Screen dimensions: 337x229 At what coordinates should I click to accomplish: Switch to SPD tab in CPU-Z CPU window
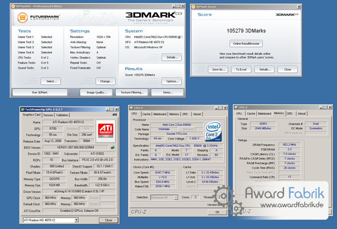click(185, 114)
